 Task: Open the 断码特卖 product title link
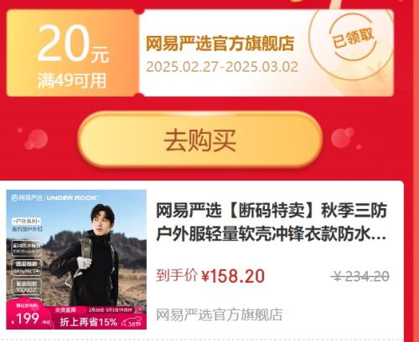pyautogui.click(x=272, y=222)
